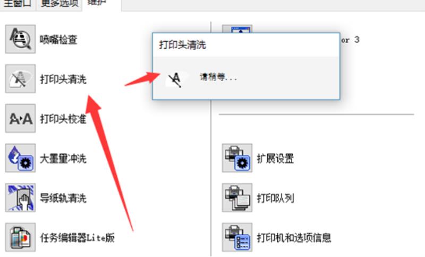Click the 大墨量冲洗 text label
Viewport: 425px width, 257px height.
pos(63,158)
